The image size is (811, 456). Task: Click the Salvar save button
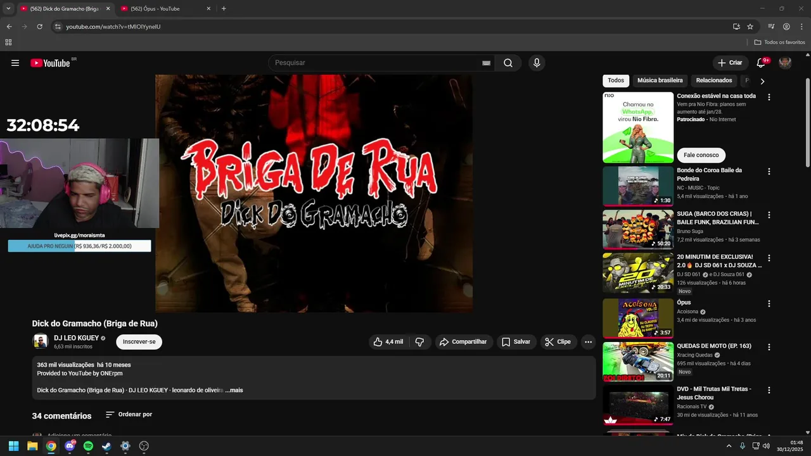click(x=516, y=342)
